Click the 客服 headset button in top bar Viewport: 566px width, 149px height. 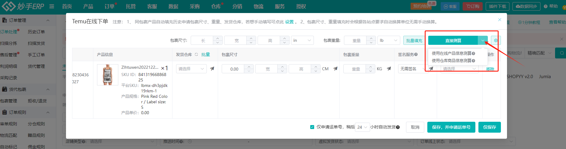450,6
